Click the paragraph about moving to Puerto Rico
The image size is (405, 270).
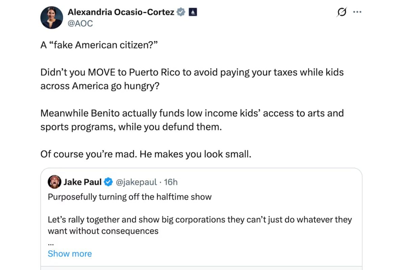tap(192, 79)
